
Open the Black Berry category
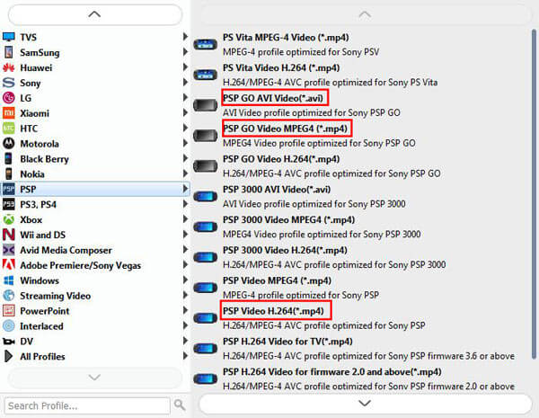(x=95, y=159)
